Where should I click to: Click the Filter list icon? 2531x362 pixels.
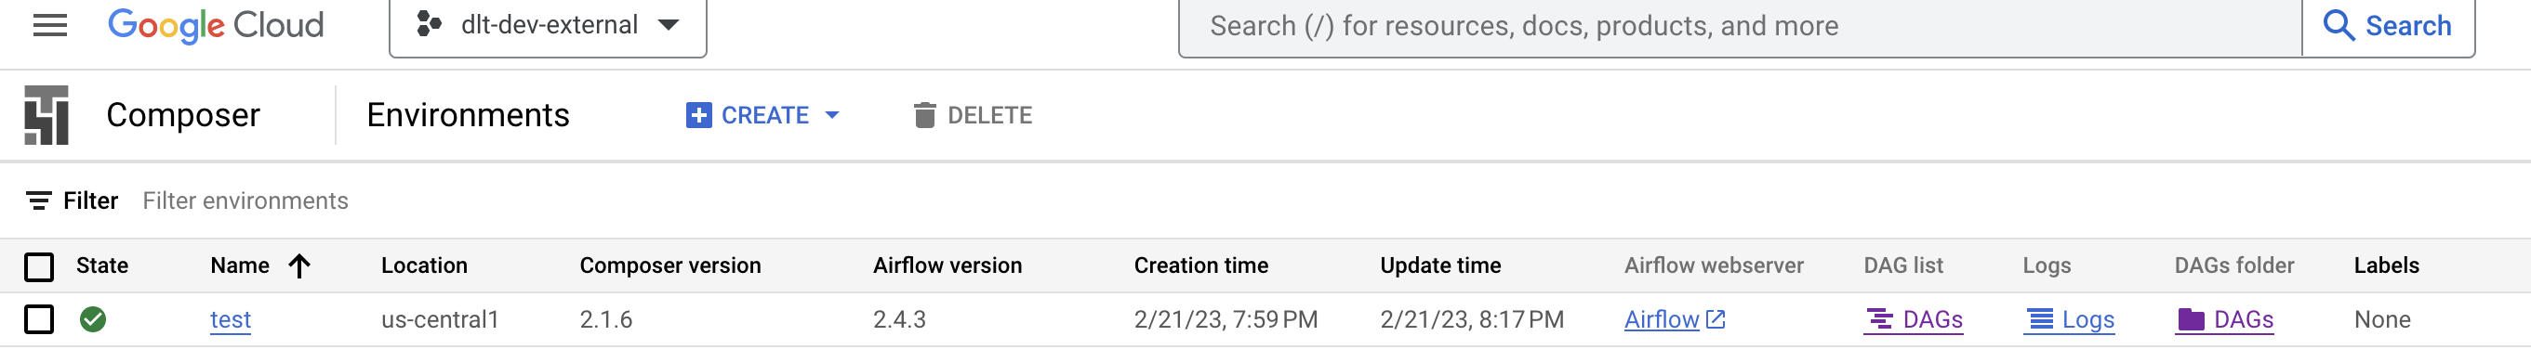tap(38, 200)
